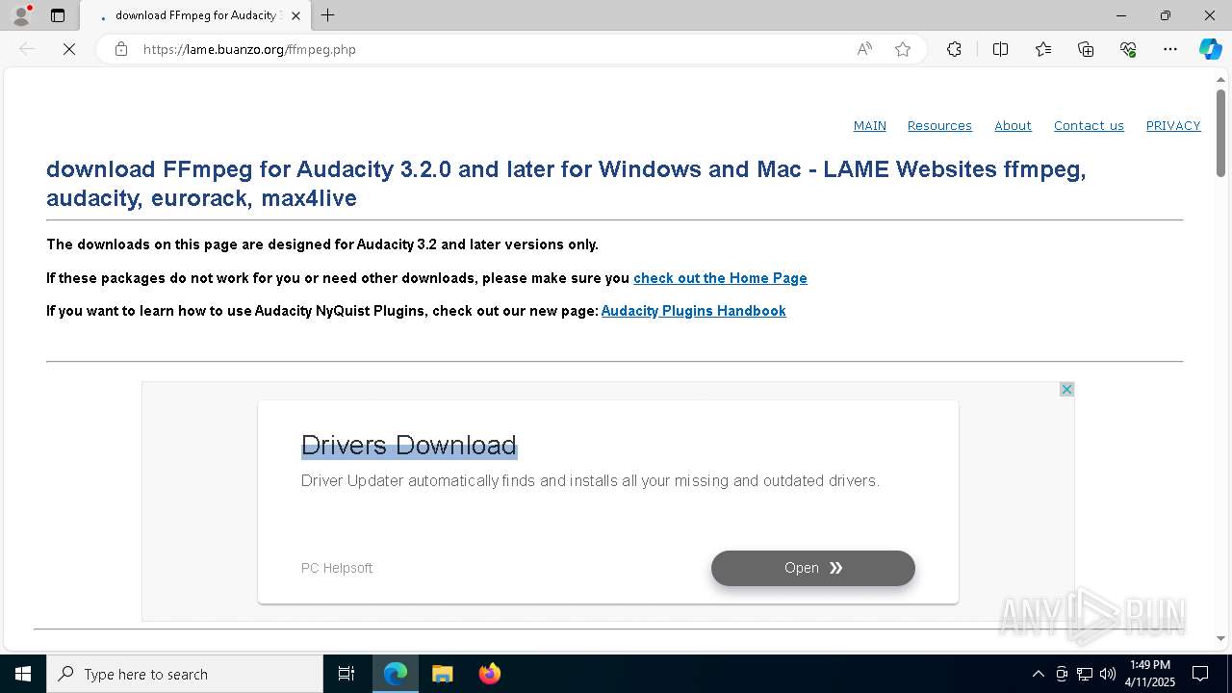Open the About link
Screen dimensions: 1232x693
pos(1013,126)
